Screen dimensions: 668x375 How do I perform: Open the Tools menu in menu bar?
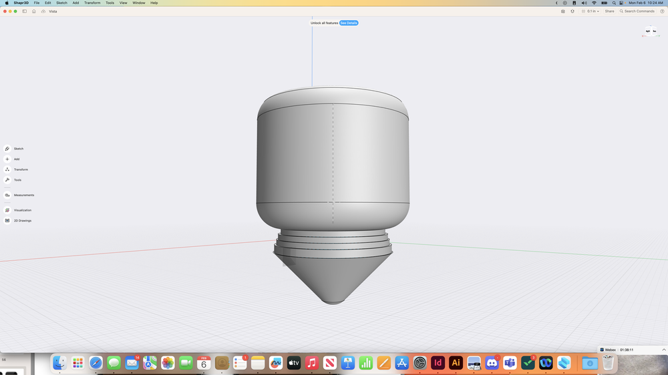110,3
